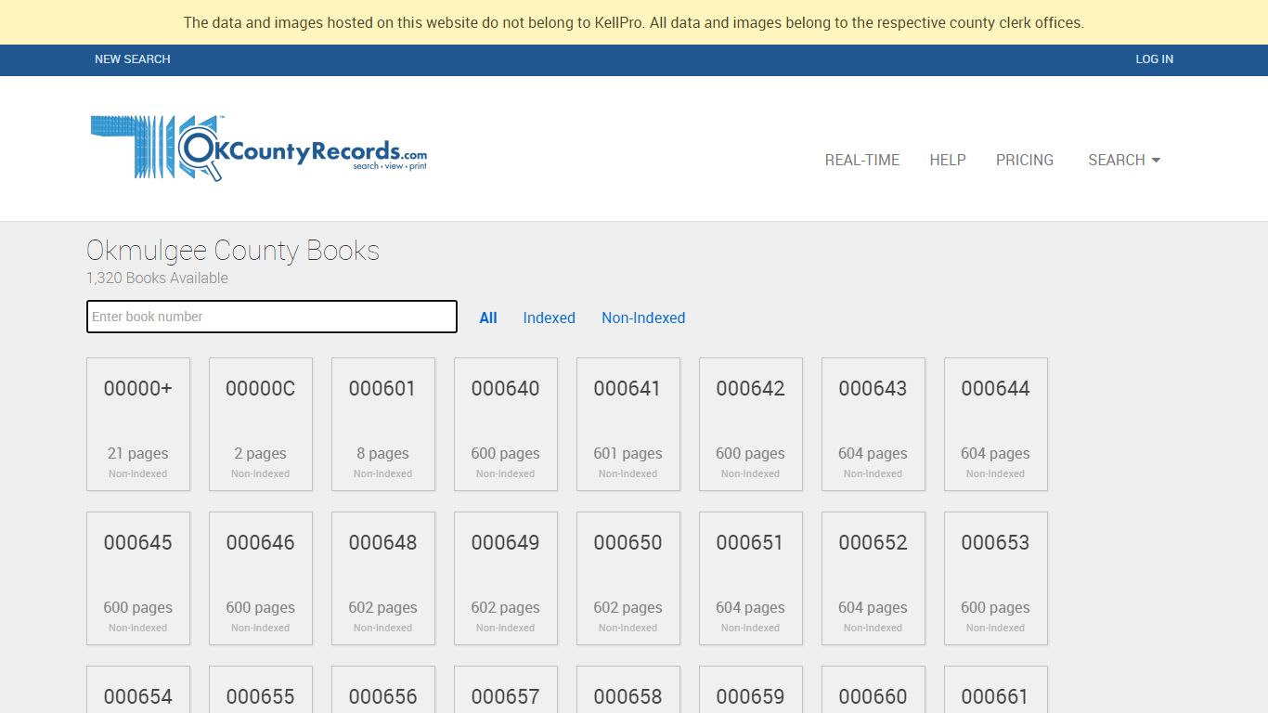The height and width of the screenshot is (713, 1268).
Task: Open book 000655 card
Action: tap(261, 690)
